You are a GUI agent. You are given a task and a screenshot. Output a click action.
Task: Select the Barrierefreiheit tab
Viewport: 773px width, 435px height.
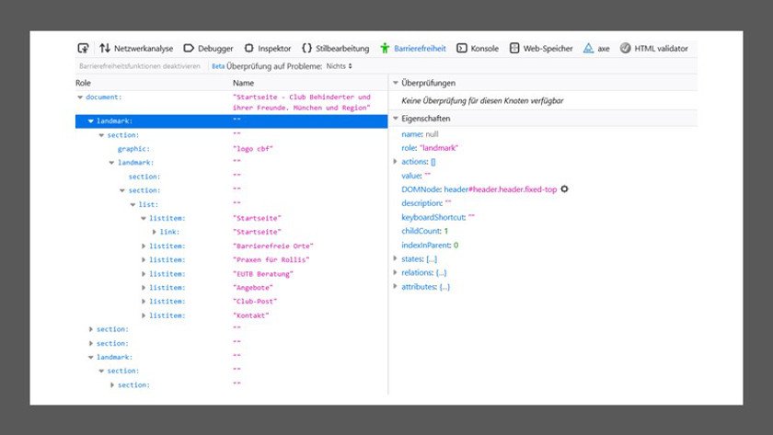[x=413, y=48]
